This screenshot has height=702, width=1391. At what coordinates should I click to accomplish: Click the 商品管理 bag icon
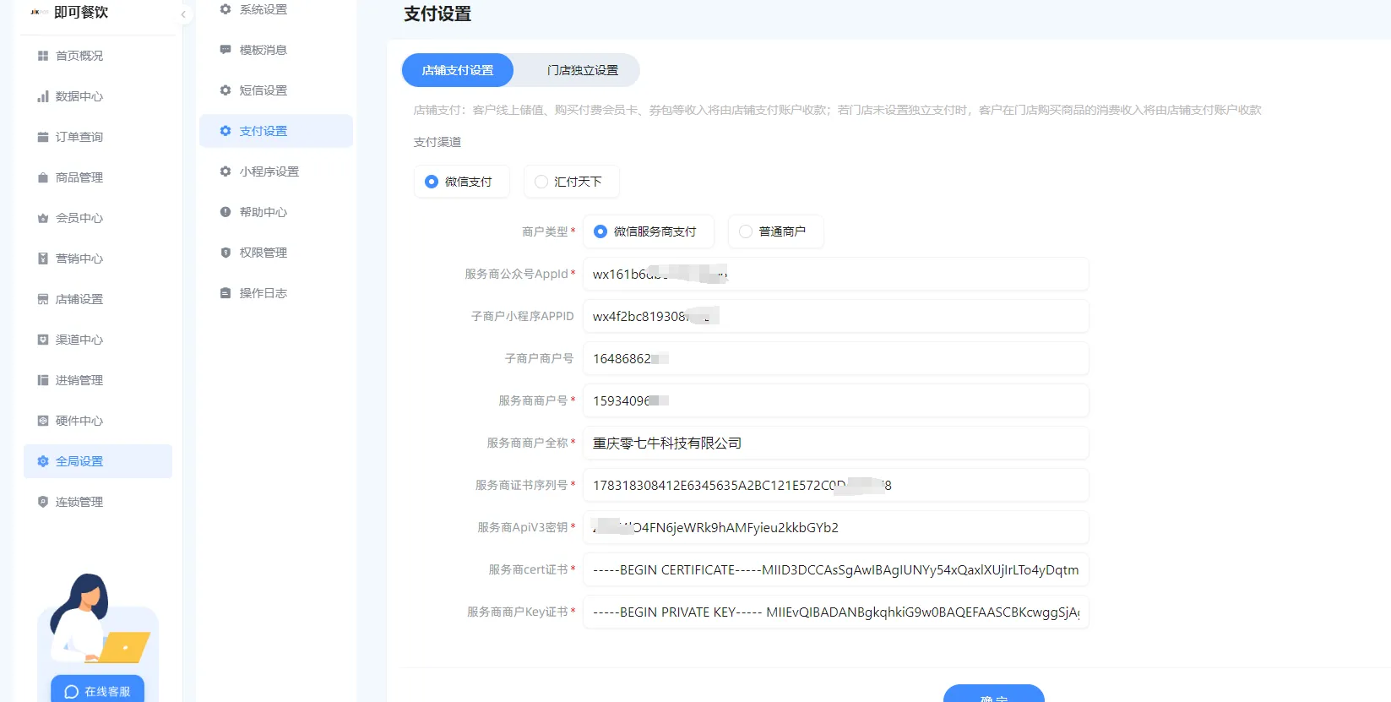(x=43, y=177)
